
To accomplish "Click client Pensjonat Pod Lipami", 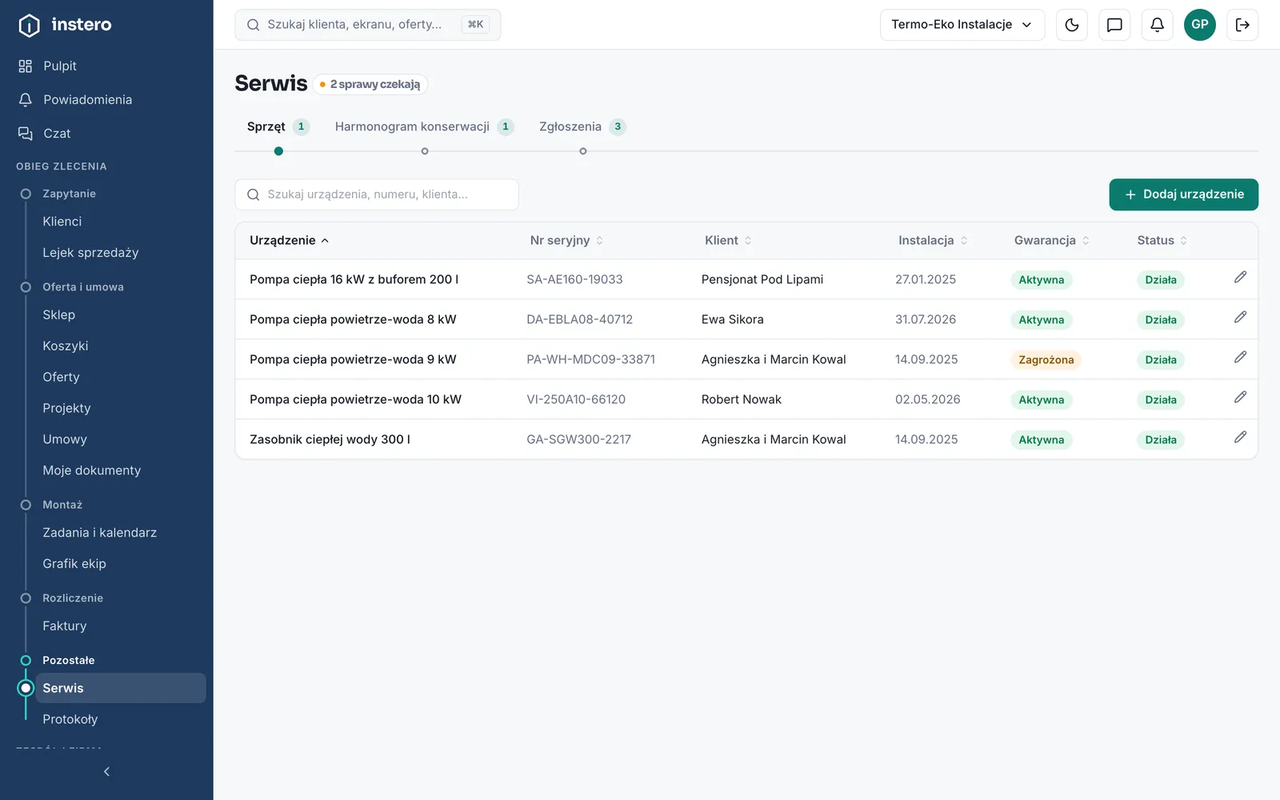I will (762, 279).
